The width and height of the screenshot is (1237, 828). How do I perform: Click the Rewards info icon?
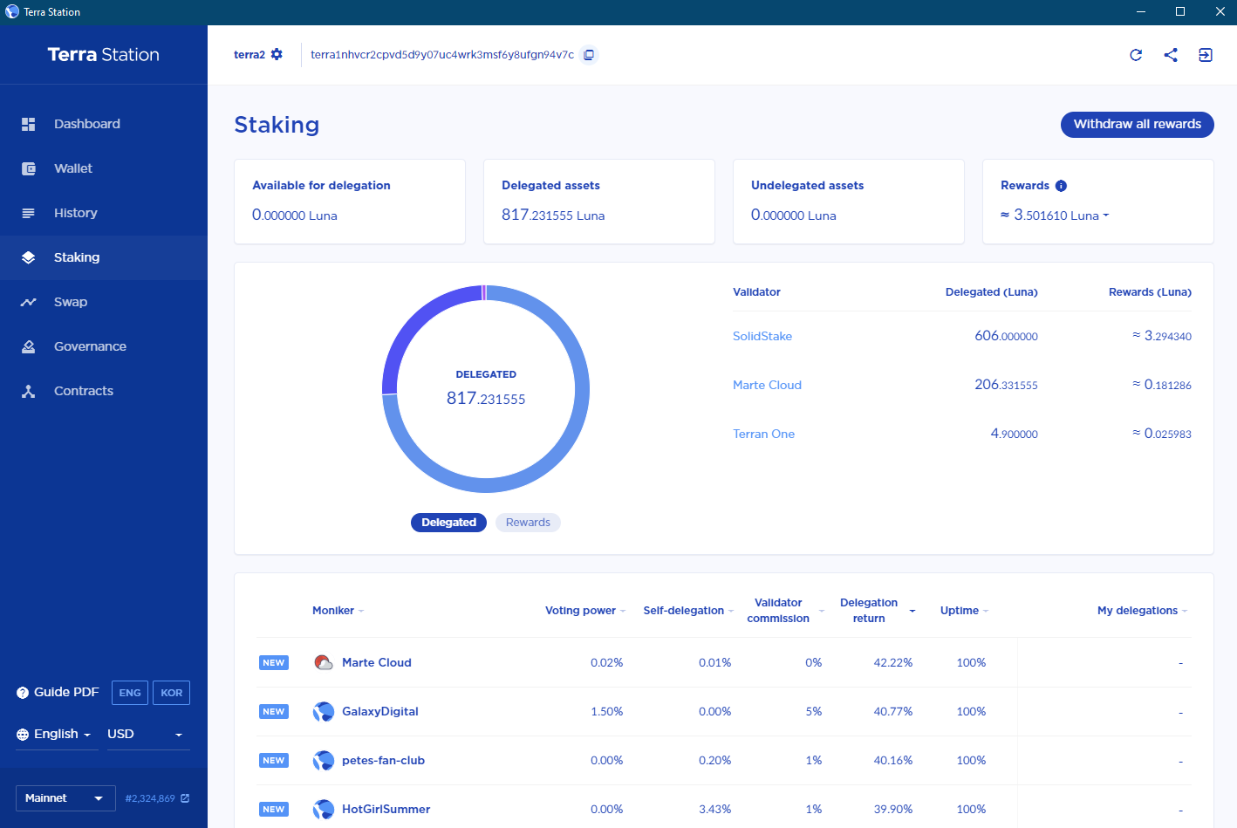pos(1061,186)
